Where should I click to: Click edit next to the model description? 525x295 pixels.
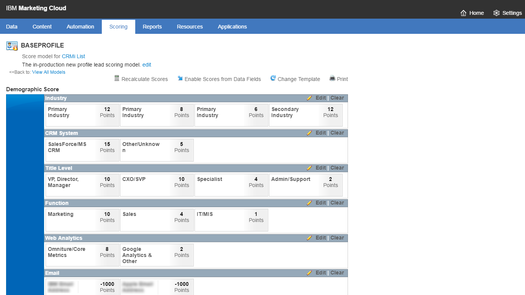147,65
